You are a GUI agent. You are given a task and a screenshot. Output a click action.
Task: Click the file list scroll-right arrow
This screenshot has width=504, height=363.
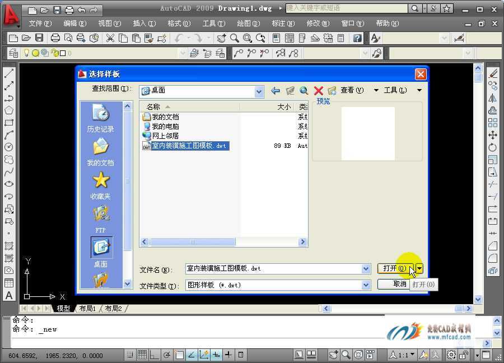click(x=302, y=242)
